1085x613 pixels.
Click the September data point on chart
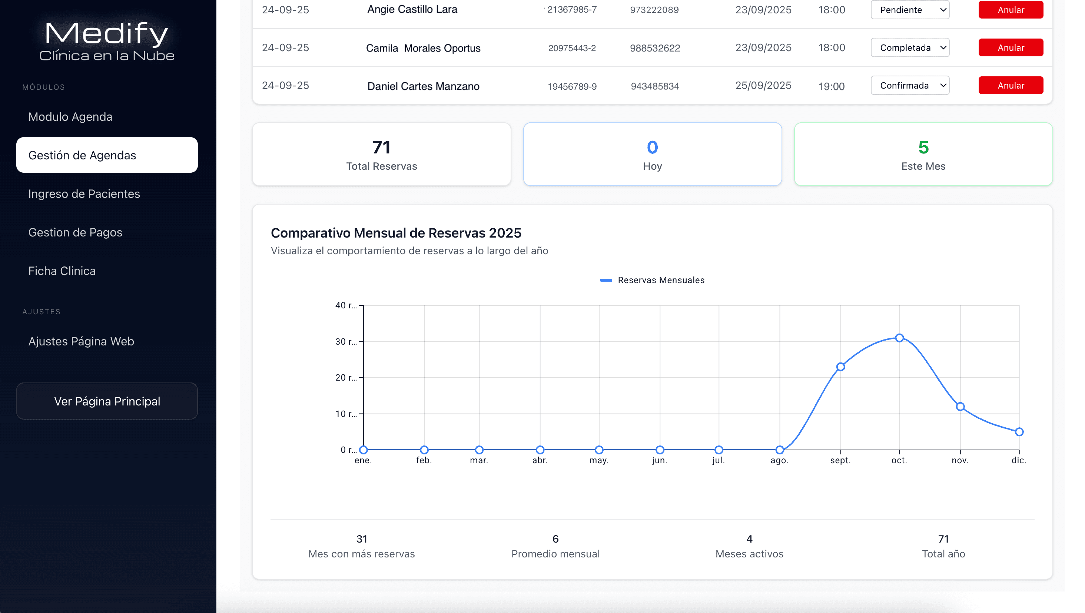click(x=840, y=367)
